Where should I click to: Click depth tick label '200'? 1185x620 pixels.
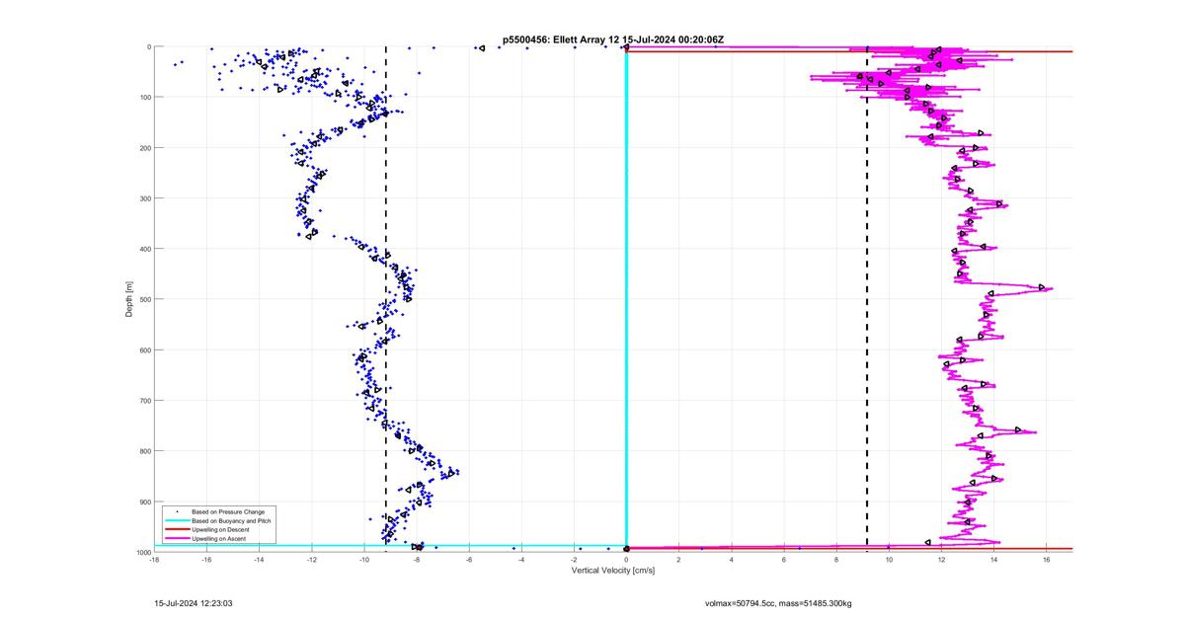[x=143, y=147]
